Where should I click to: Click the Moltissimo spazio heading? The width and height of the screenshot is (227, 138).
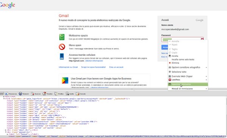pyautogui.click(x=78, y=36)
